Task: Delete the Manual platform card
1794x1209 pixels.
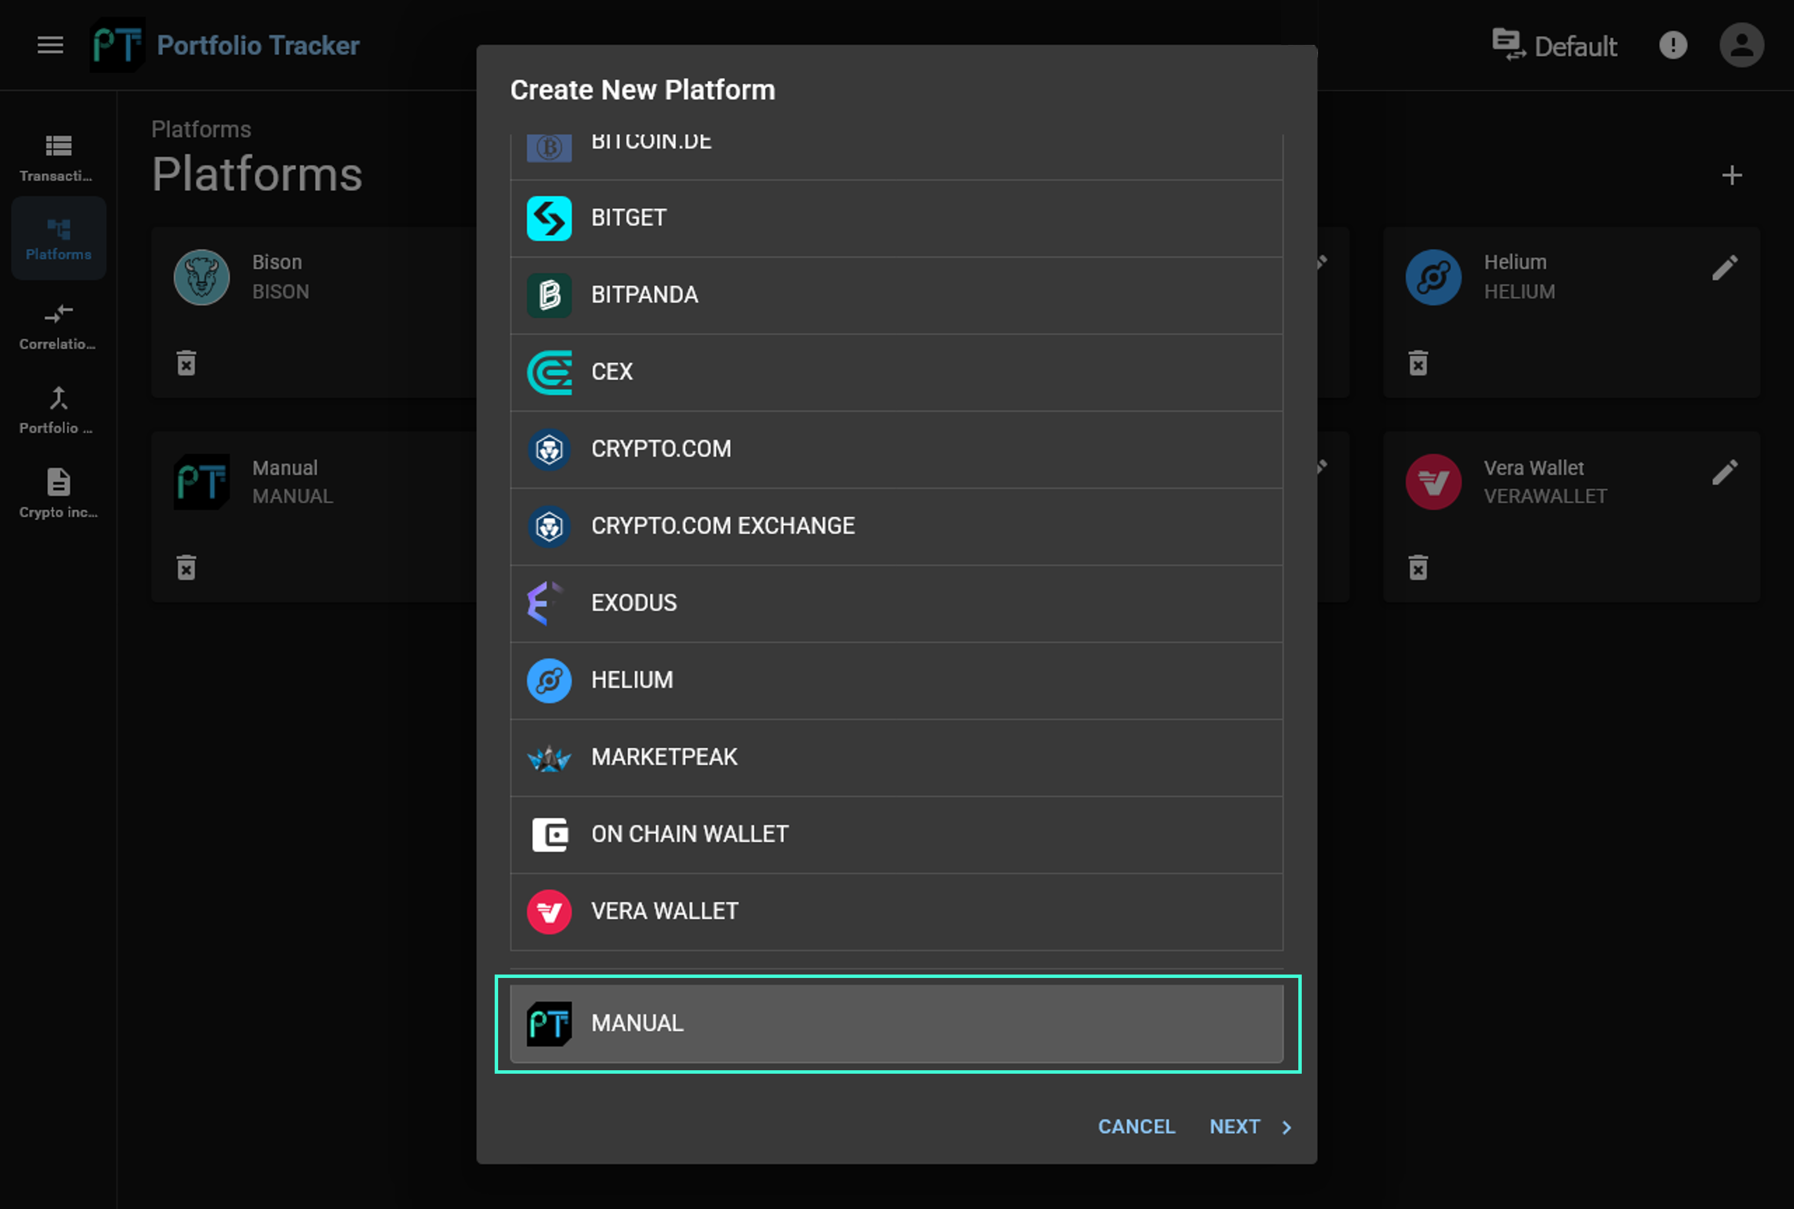Action: click(186, 567)
